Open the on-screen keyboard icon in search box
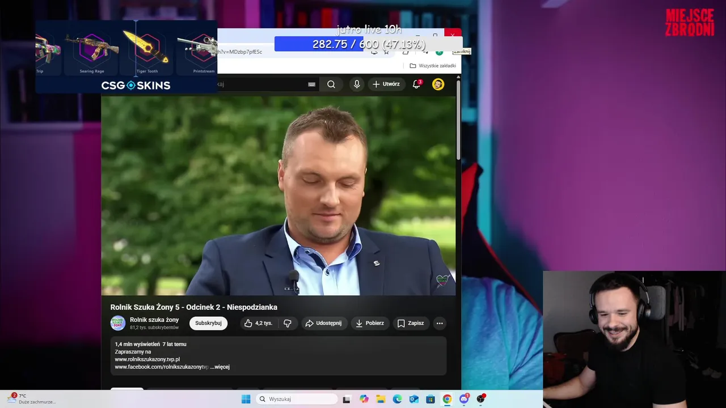 [x=311, y=84]
